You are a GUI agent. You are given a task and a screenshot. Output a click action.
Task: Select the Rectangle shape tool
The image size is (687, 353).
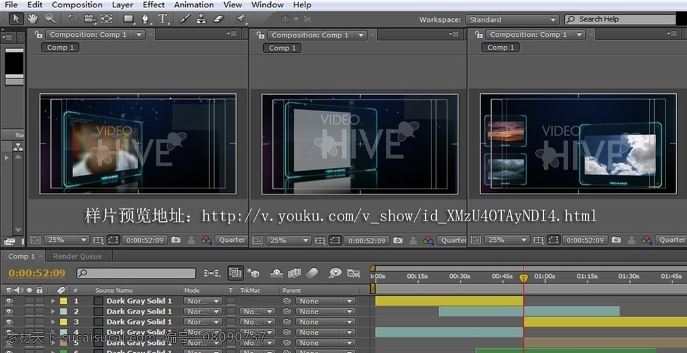129,19
